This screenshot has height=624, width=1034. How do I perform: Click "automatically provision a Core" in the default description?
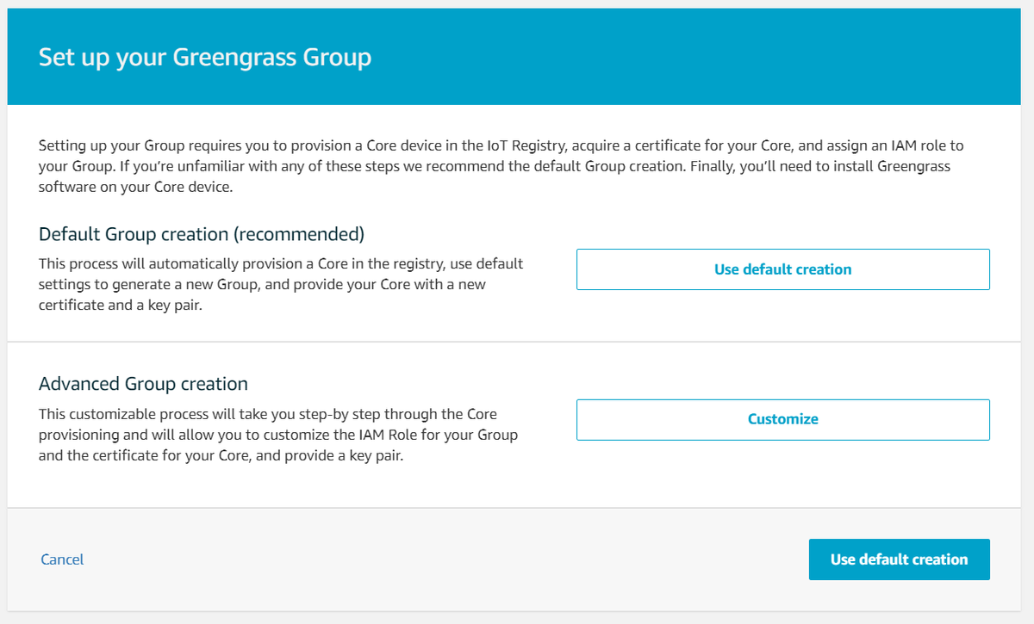pos(225,263)
